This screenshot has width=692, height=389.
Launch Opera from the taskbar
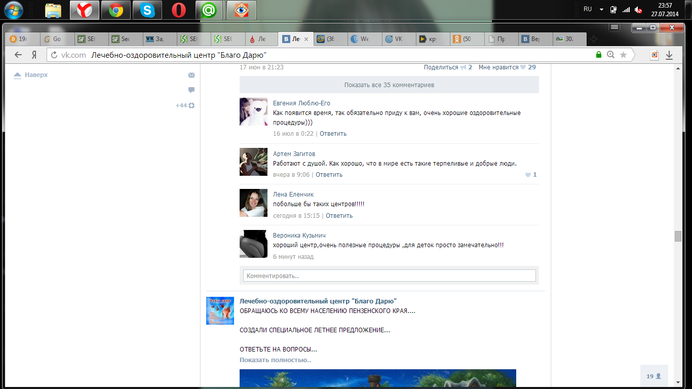[x=179, y=10]
